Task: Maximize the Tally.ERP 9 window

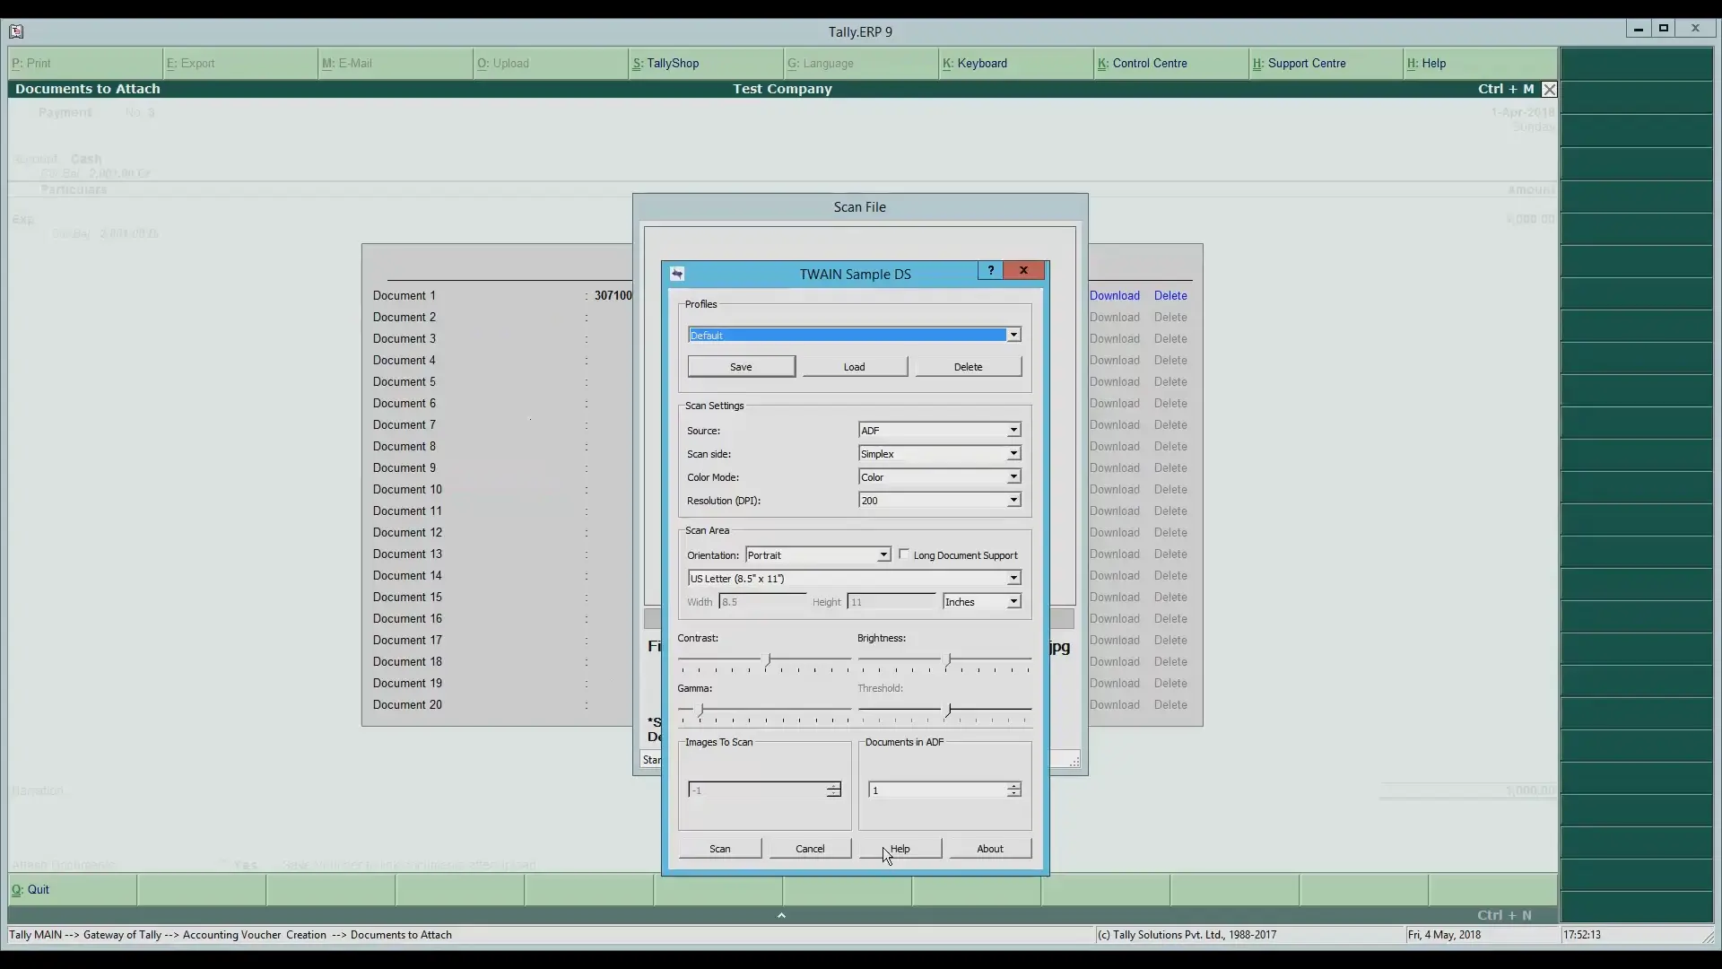Action: click(x=1664, y=29)
